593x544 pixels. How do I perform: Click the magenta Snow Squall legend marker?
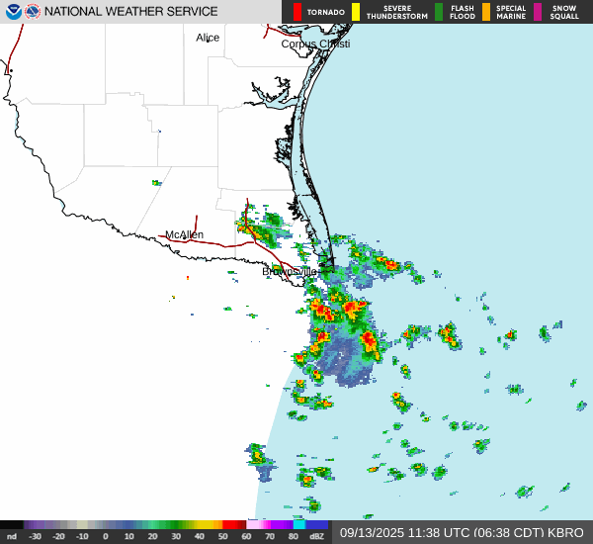[x=538, y=12]
